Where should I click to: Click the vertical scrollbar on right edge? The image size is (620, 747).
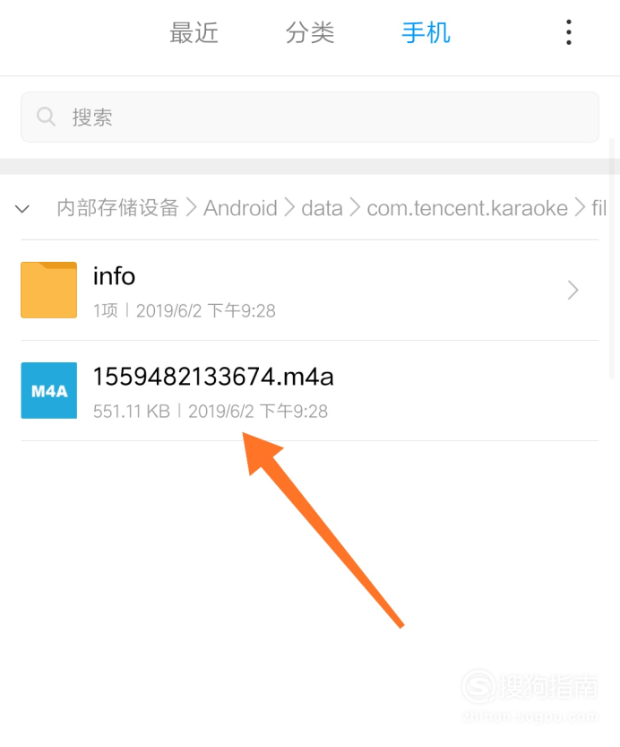click(612, 258)
